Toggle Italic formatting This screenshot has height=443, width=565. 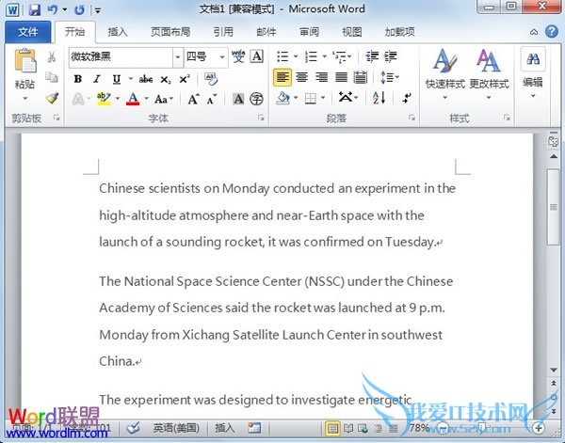pyautogui.click(x=97, y=79)
